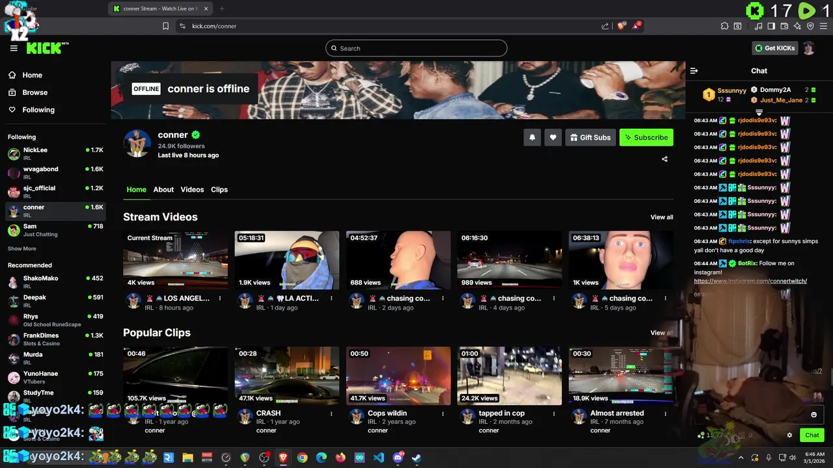Open options for 4 days ago chasing video
The image size is (833, 468).
(554, 298)
